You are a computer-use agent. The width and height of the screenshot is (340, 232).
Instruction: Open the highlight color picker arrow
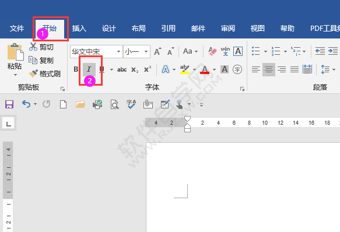coord(194,69)
